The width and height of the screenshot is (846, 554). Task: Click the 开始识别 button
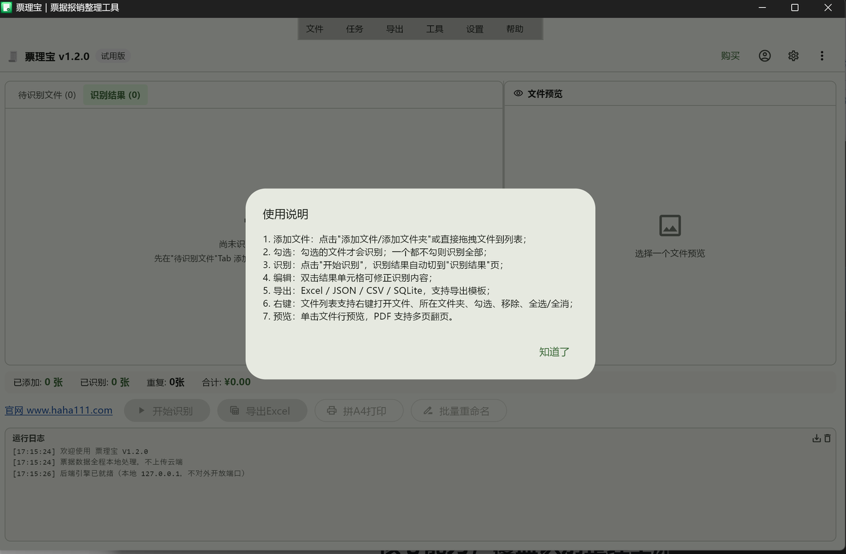point(167,411)
